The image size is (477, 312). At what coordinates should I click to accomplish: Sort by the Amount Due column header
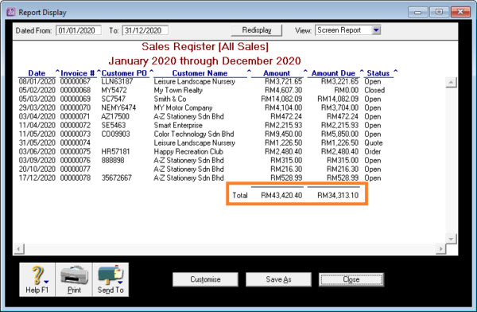(x=333, y=73)
